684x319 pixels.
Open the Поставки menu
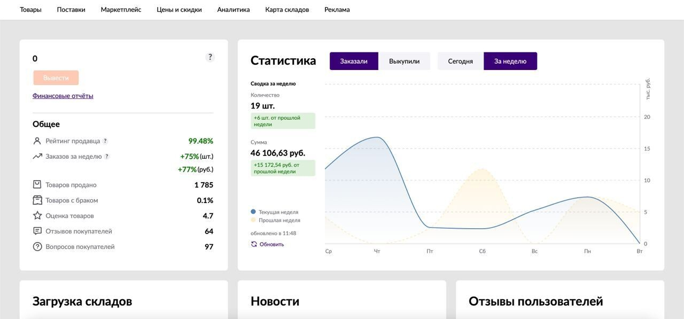point(71,10)
